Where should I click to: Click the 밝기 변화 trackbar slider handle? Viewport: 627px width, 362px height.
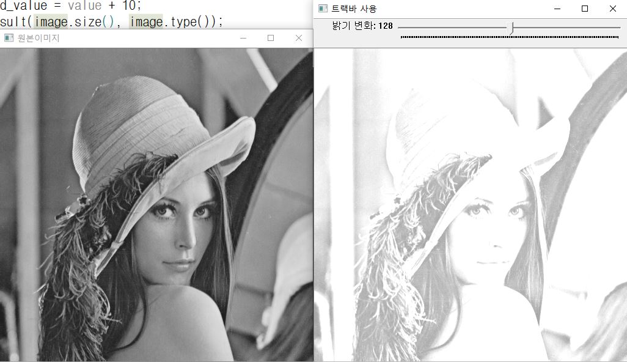click(x=511, y=28)
